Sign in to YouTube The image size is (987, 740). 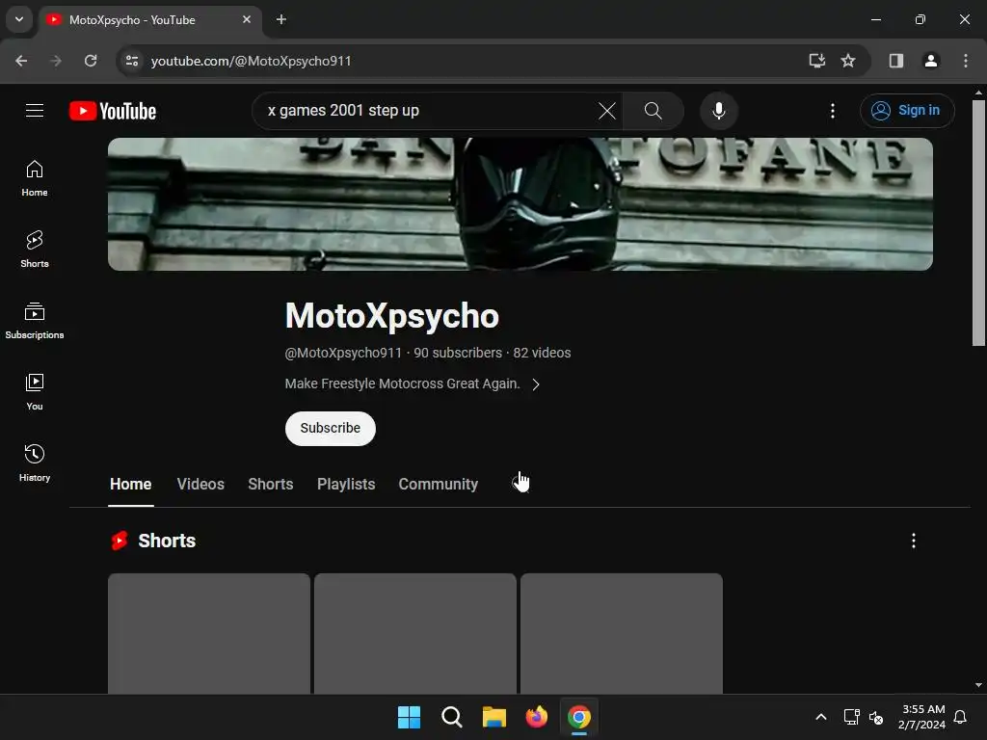[x=906, y=111]
